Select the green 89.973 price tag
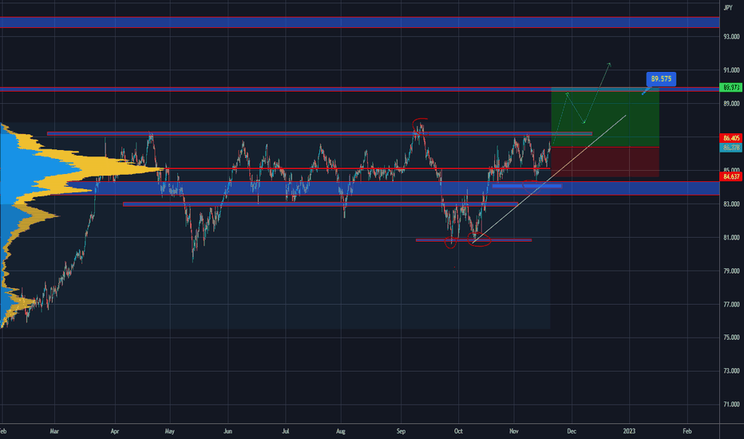Viewport: 744px width, 439px height. pos(731,87)
